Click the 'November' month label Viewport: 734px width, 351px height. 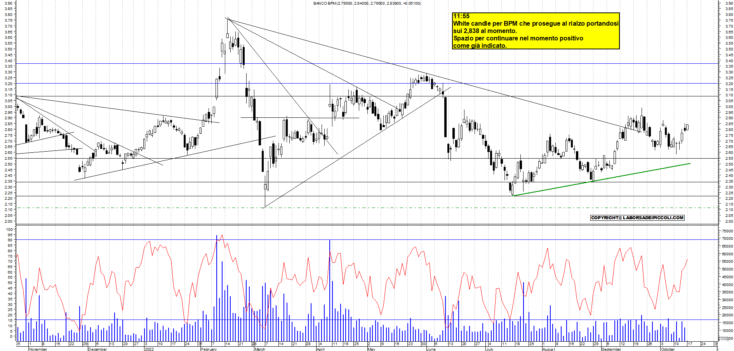click(x=38, y=349)
